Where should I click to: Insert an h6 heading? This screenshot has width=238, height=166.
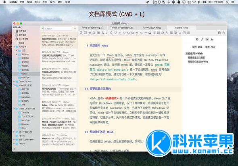tap(141, 33)
